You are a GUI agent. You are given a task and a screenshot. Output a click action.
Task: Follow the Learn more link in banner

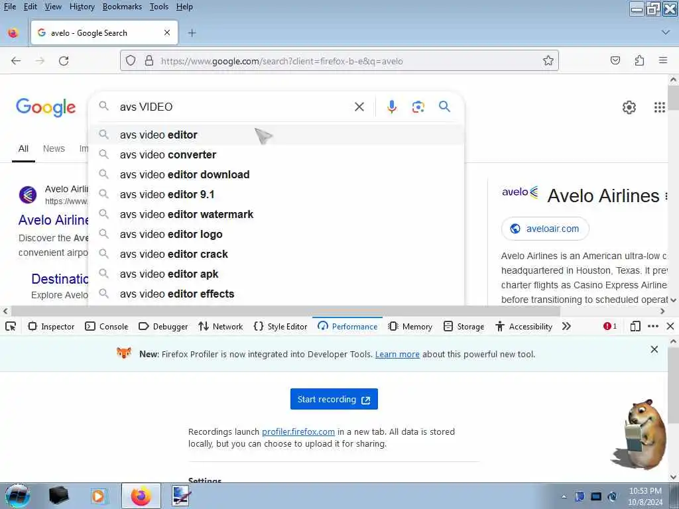397,354
